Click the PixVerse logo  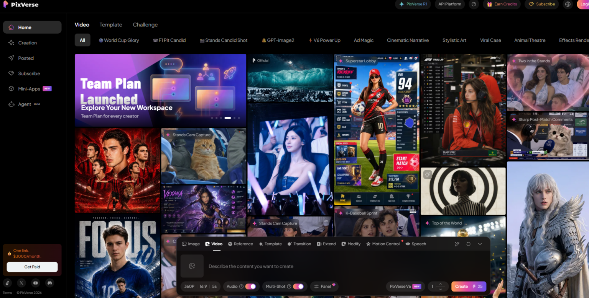coord(21,5)
